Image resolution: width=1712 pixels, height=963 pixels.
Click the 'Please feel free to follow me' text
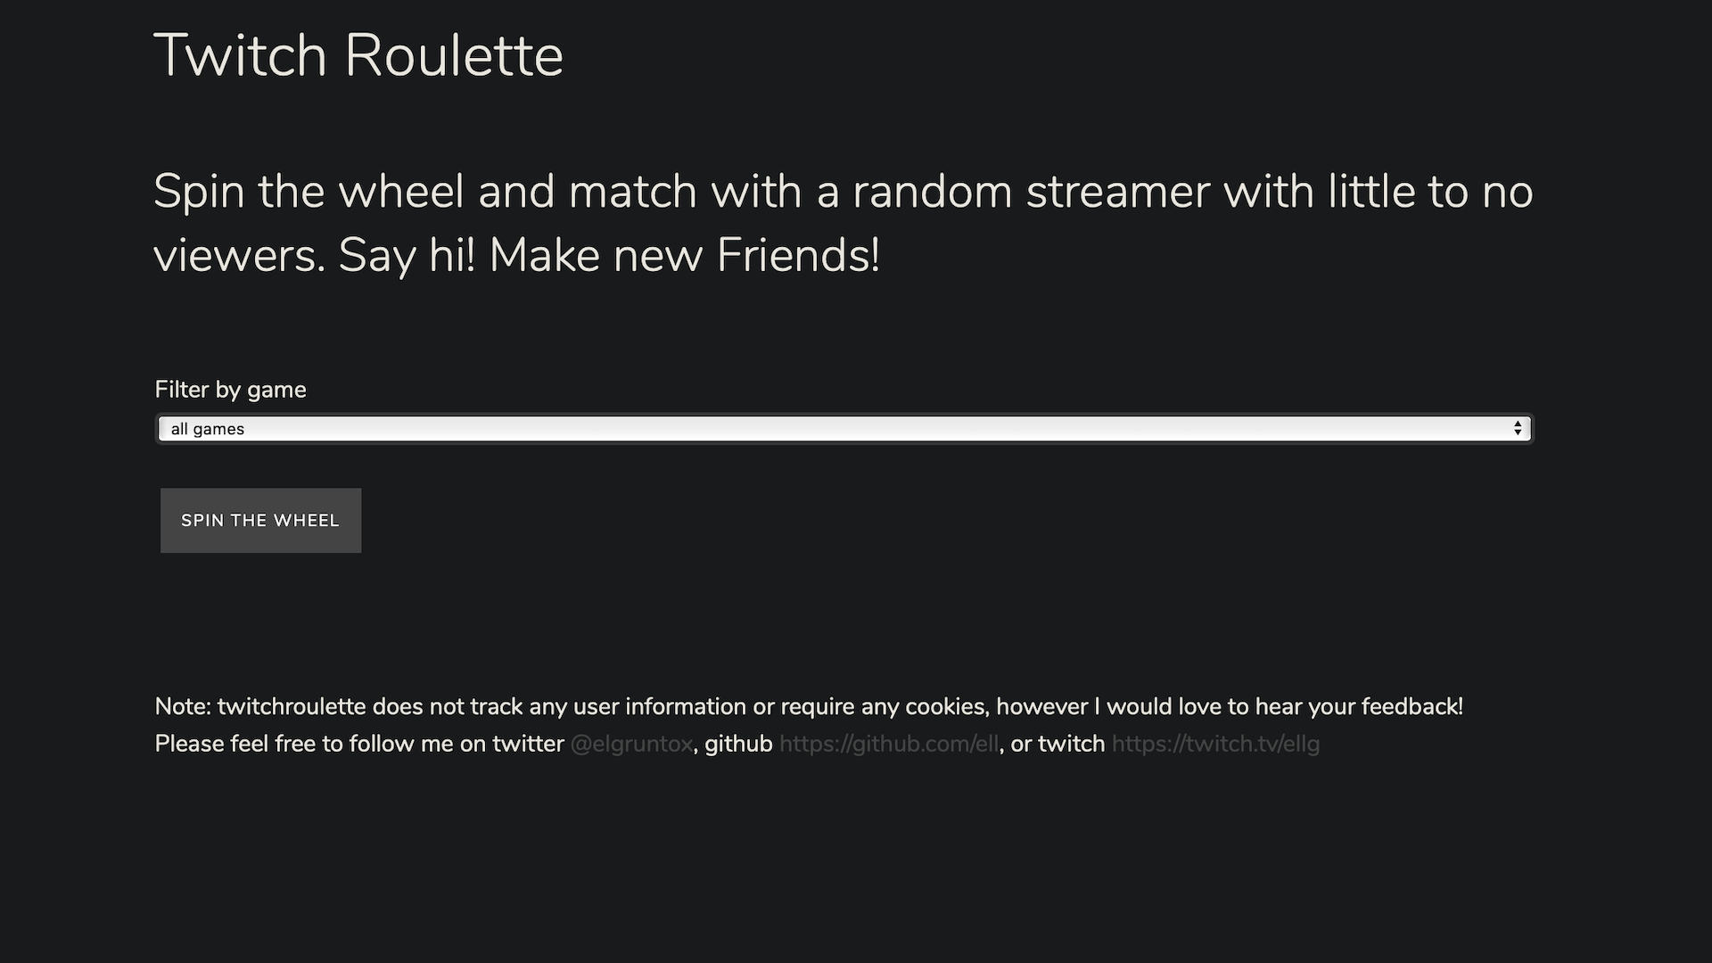(358, 744)
